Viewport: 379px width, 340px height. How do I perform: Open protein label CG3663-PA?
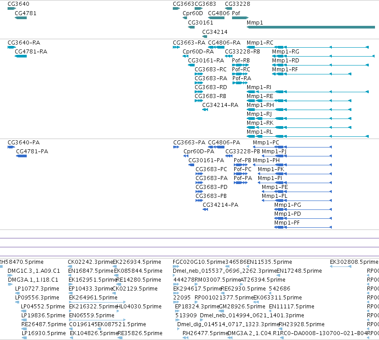[x=189, y=143]
